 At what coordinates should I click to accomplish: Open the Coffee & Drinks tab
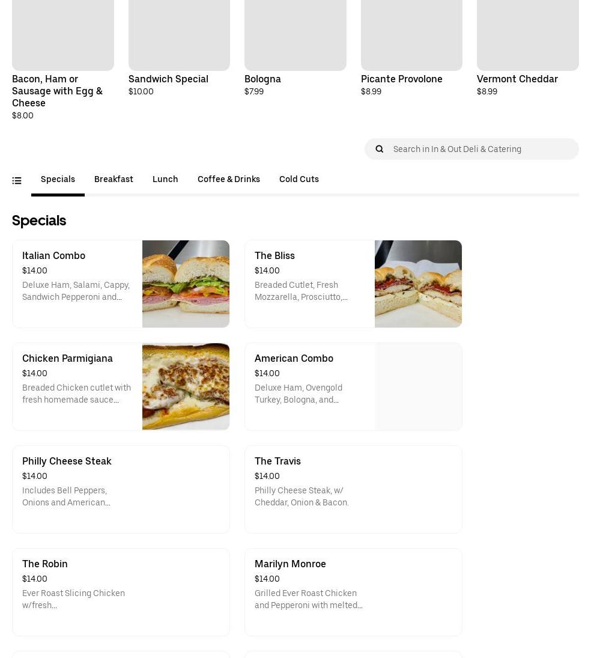[228, 179]
